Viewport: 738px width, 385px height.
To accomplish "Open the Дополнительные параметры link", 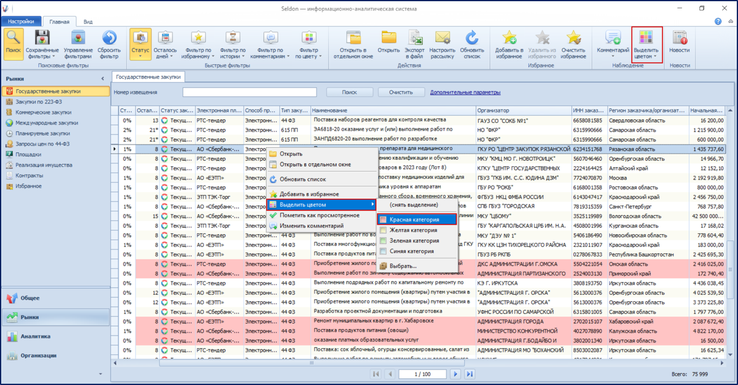I will (465, 92).
